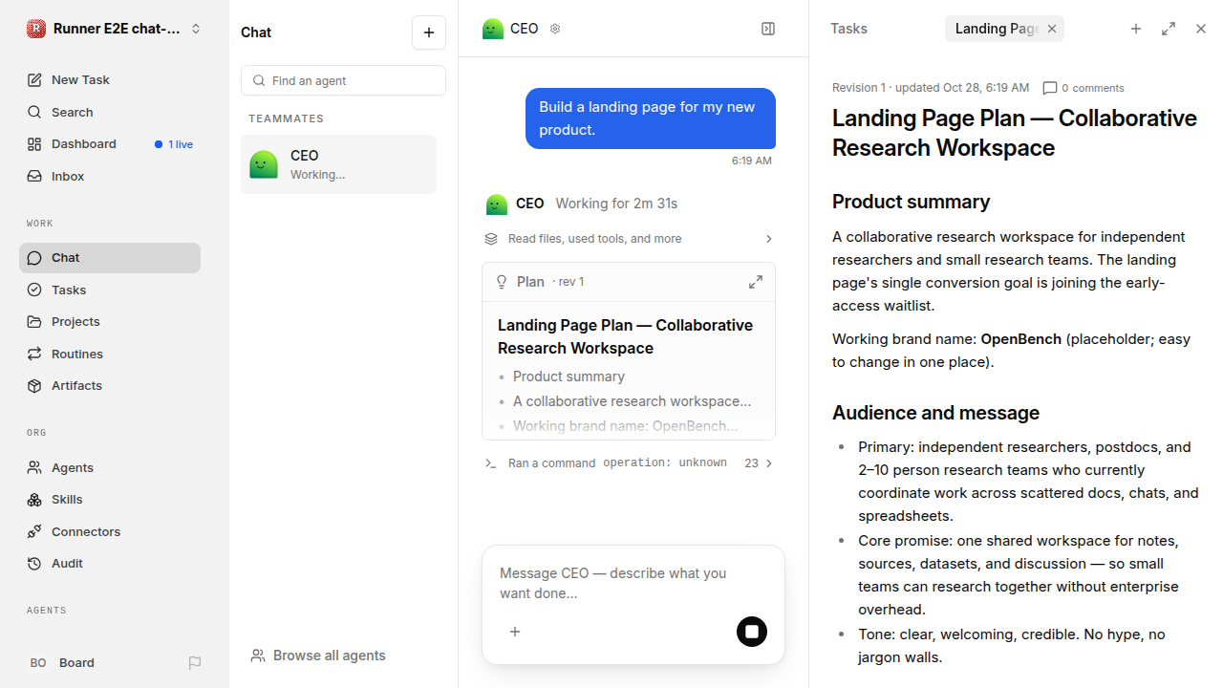Click the CEO name in the chat header
Image resolution: width=1223 pixels, height=688 pixels.
coord(525,29)
